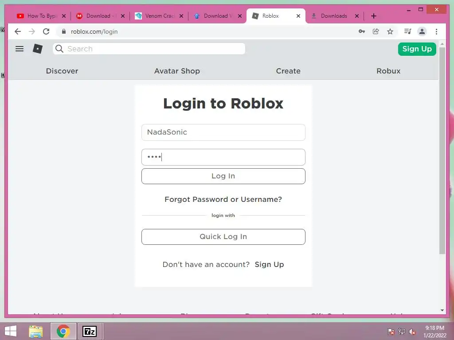The width and height of the screenshot is (454, 340).
Task: Maximize the Chrome window
Action: (x=421, y=10)
